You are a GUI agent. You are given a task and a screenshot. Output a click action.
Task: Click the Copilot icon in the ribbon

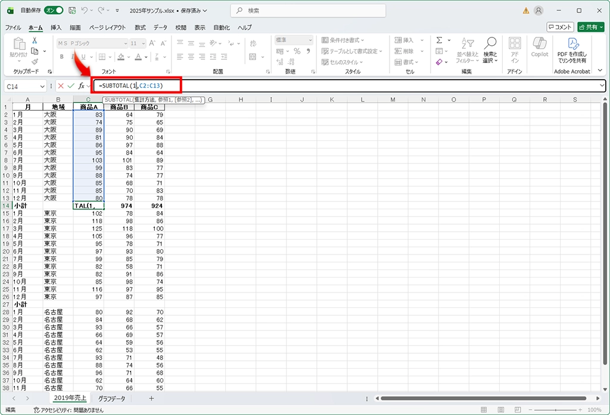(539, 47)
